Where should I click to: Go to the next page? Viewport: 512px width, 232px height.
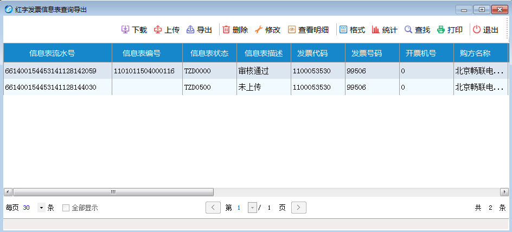299,208
